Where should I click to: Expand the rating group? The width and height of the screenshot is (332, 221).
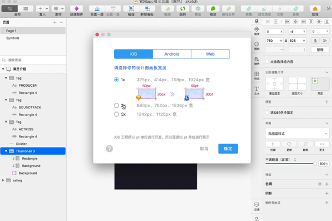[x=3, y=181]
